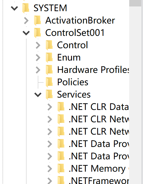Viewport: 143px width, 184px height.
Task: Click the Control folder icon
Action: coord(49,45)
